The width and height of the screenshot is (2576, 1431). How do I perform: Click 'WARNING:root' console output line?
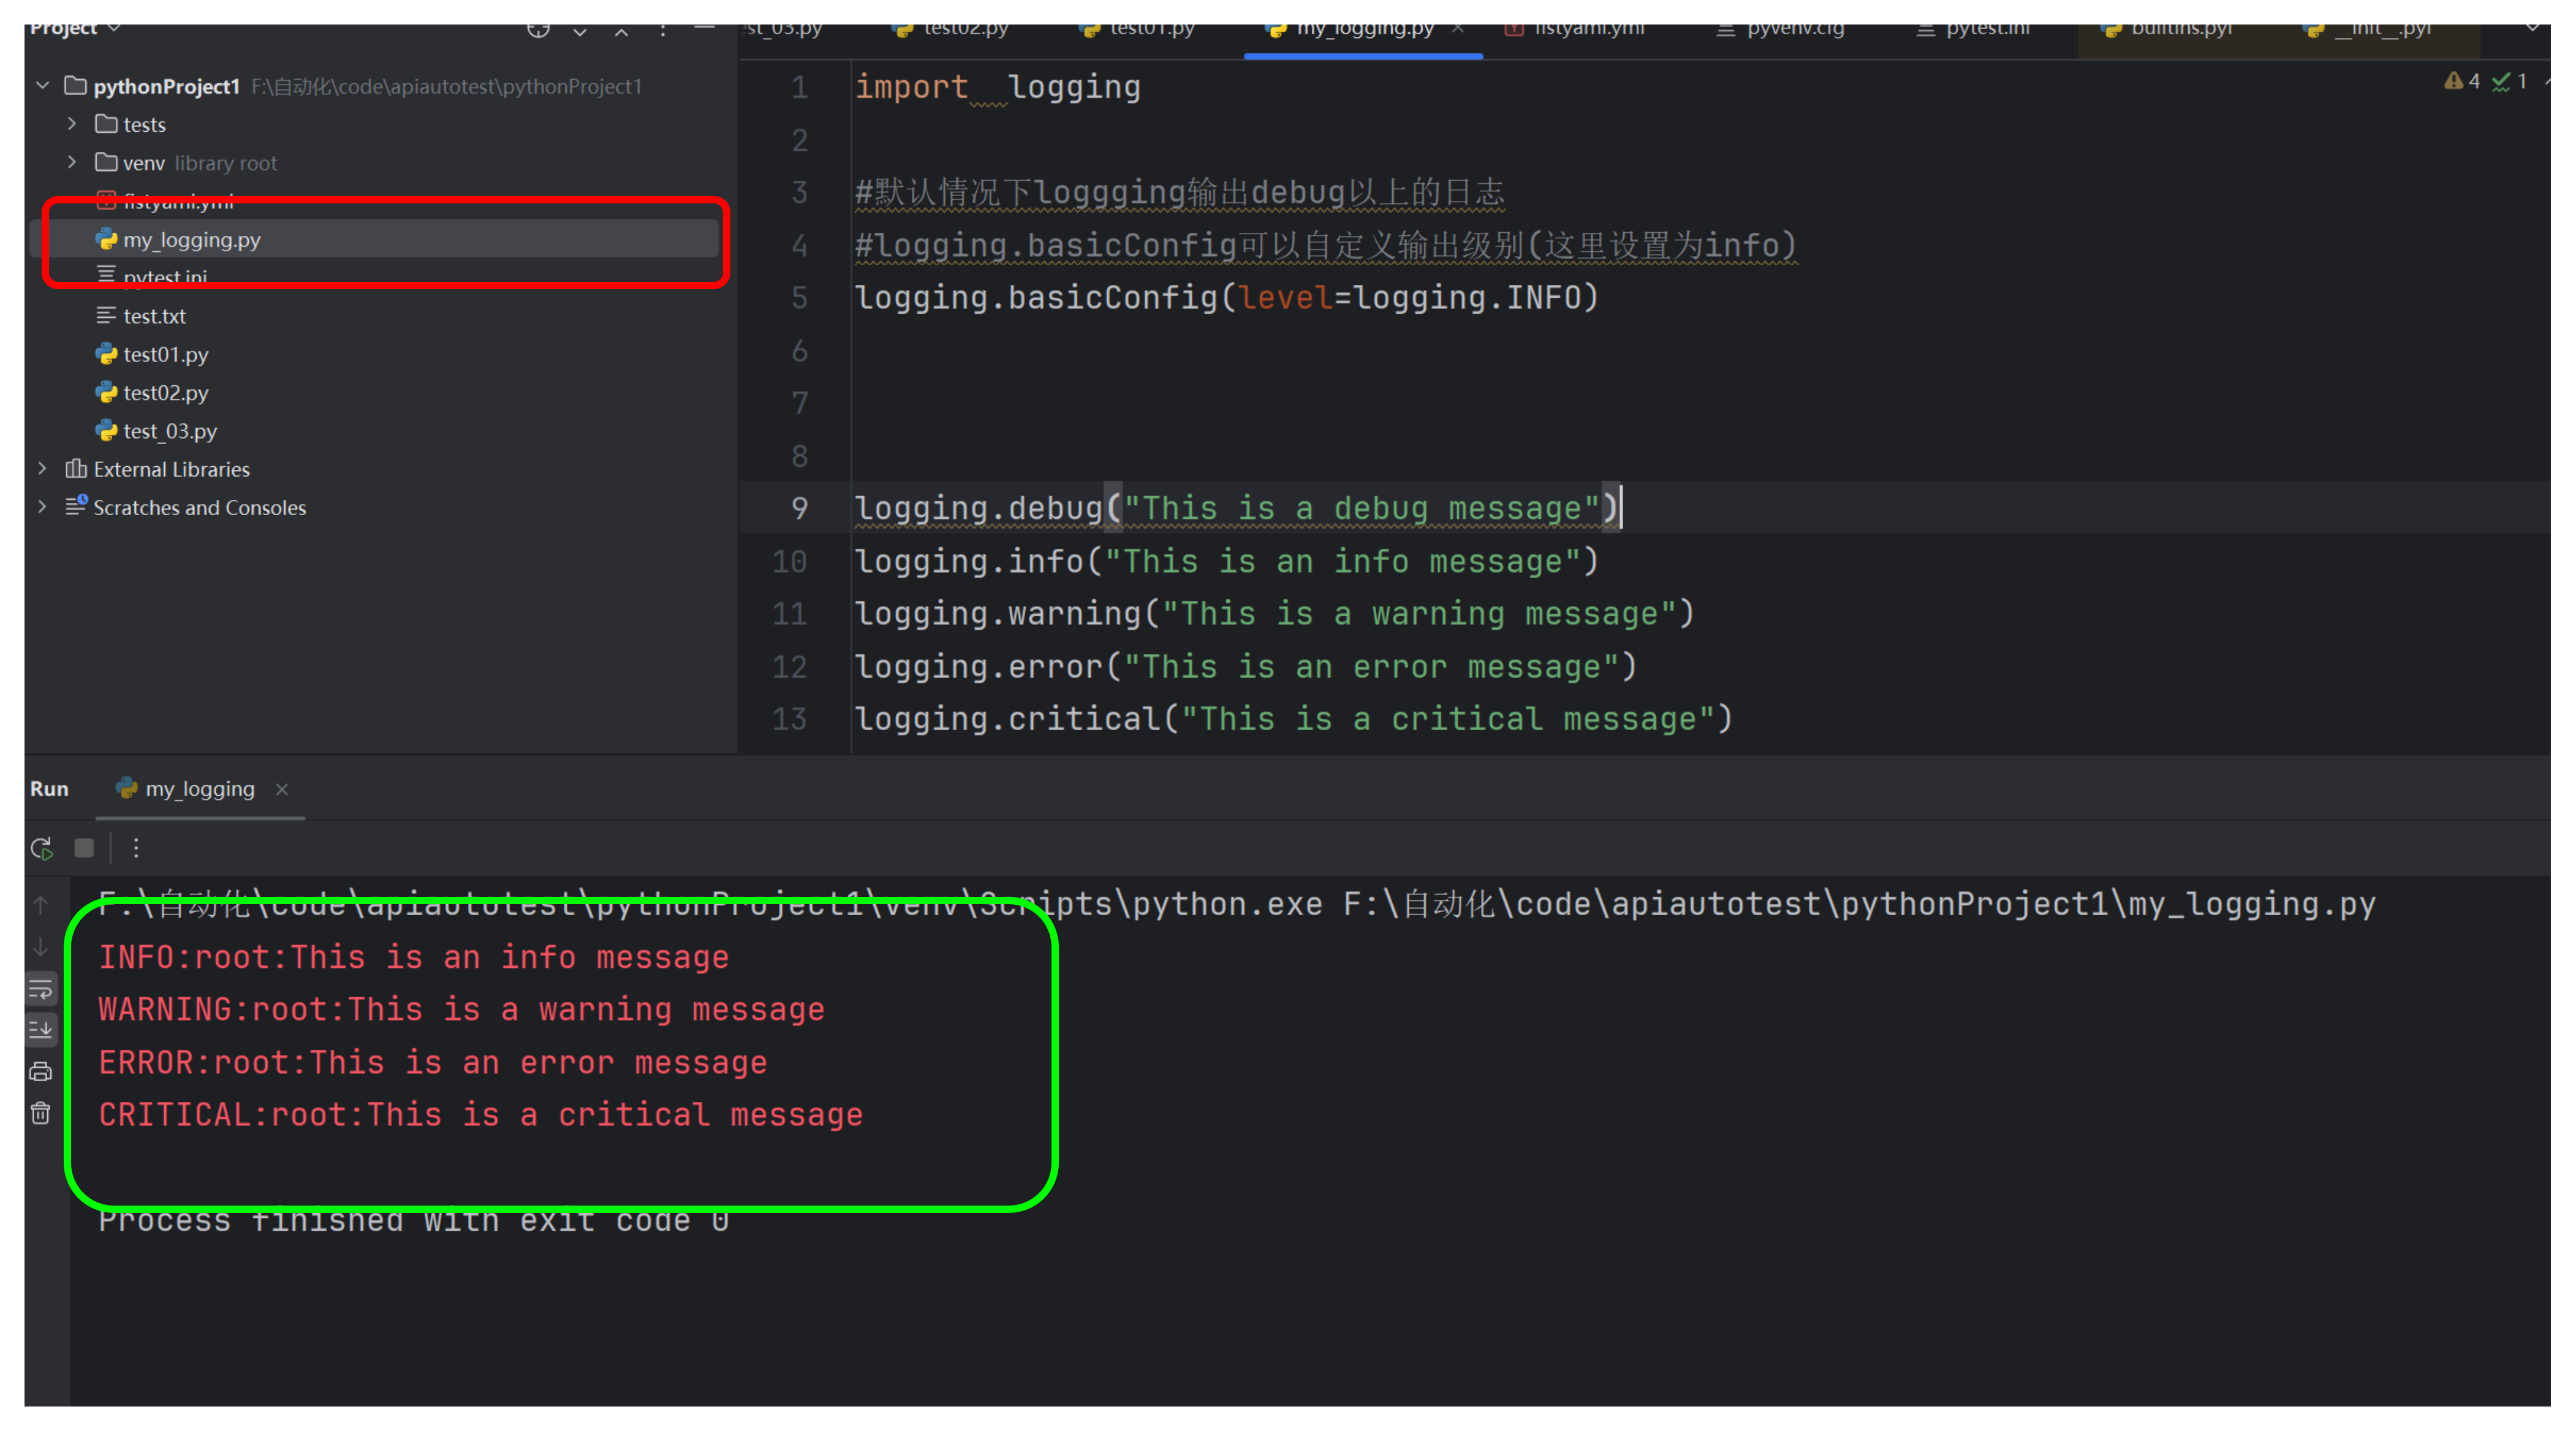tap(461, 1010)
